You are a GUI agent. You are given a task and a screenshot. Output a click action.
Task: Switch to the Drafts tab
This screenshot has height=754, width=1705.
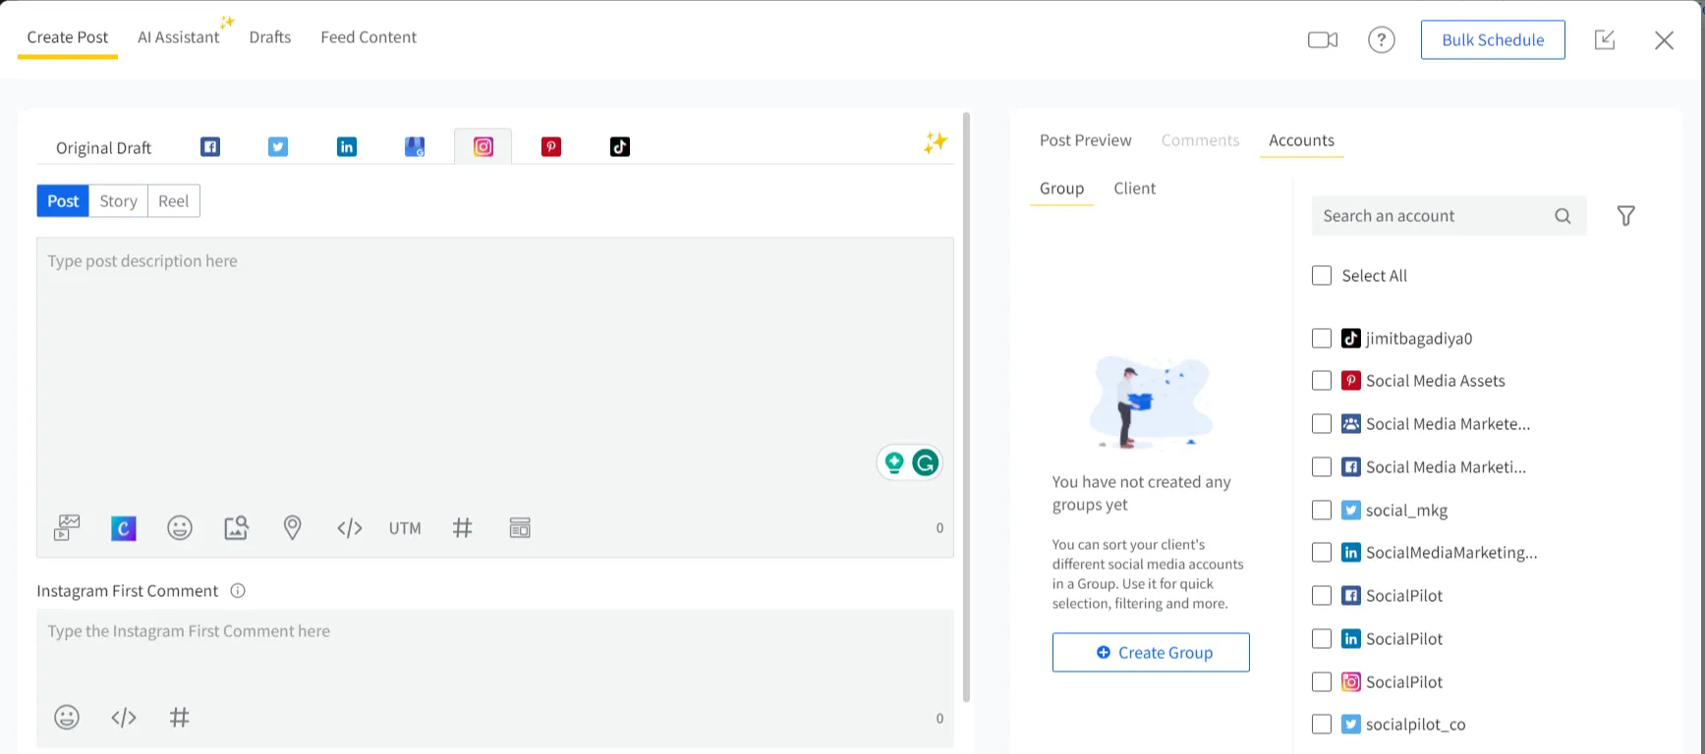270,37
